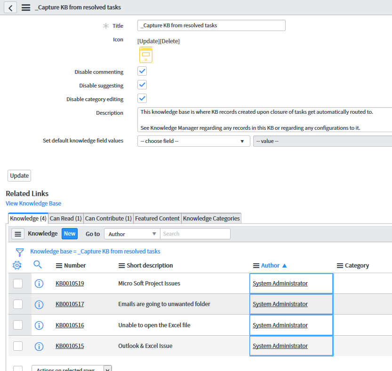
Task: Open the form context menu hamburger icon
Action: pyautogui.click(x=26, y=8)
